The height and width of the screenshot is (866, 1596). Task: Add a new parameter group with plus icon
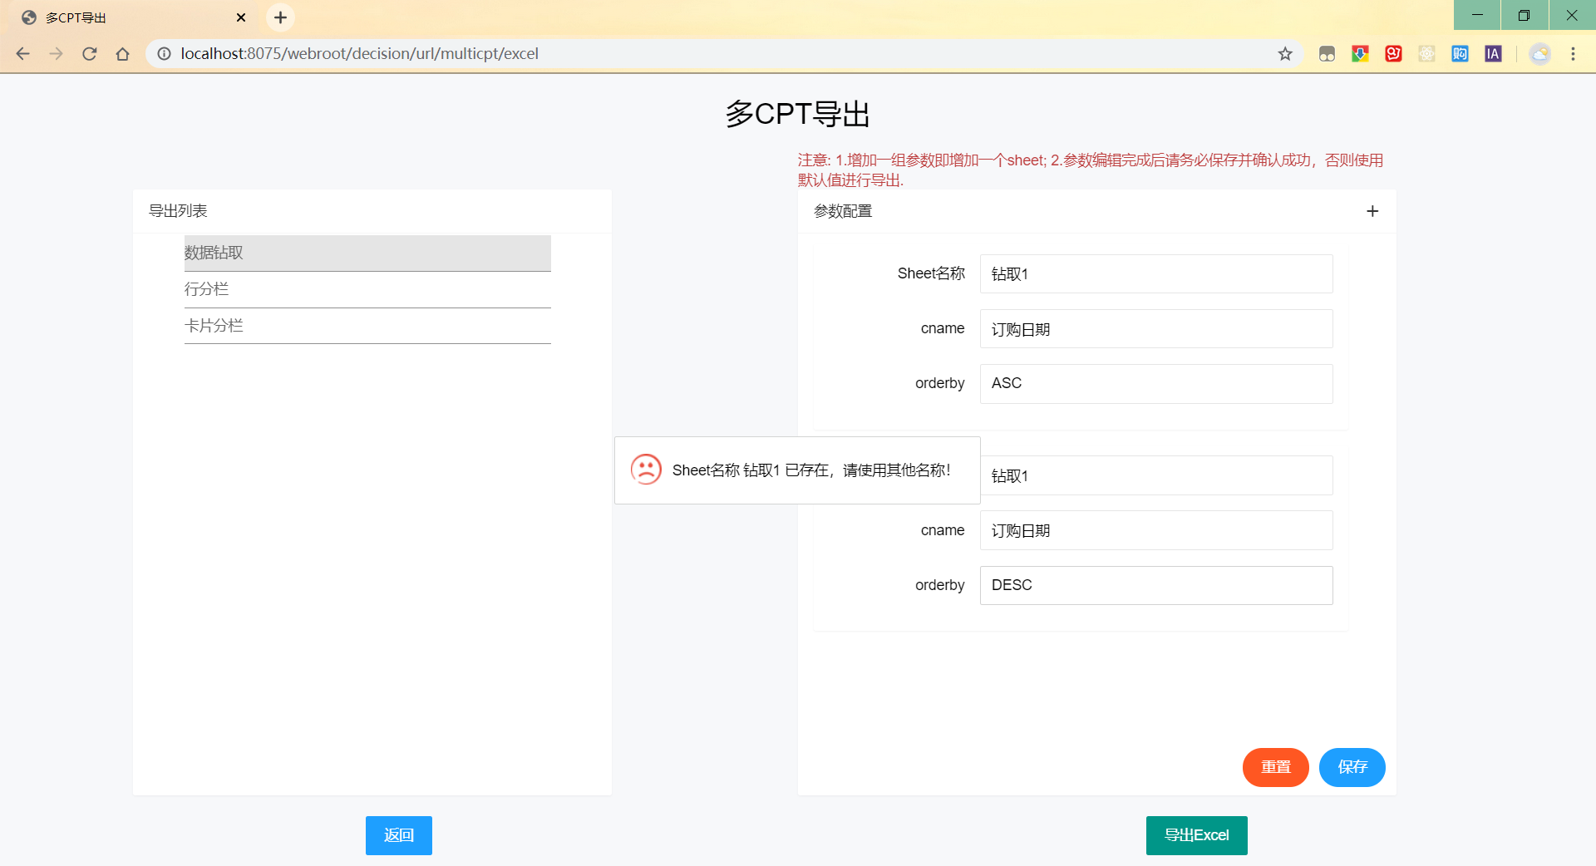(1372, 211)
